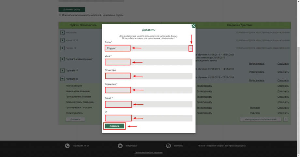This screenshot has width=300, height=157.
Task: Focus the Email input field
Action: [148, 104]
